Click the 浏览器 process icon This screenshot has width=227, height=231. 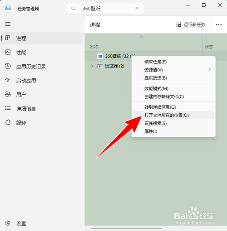pyautogui.click(x=100, y=66)
